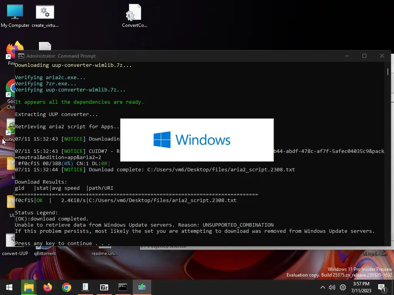Open last highlighted taskbar app
This screenshot has height=295, width=394.
click(x=142, y=287)
